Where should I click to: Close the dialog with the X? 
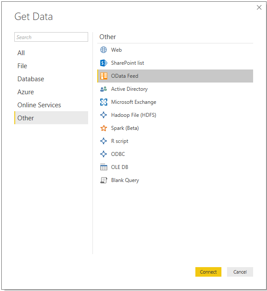259,7
